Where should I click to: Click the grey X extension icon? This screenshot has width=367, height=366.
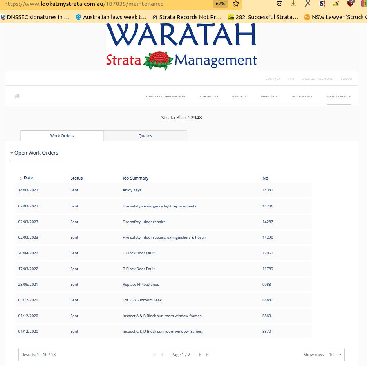click(x=307, y=4)
